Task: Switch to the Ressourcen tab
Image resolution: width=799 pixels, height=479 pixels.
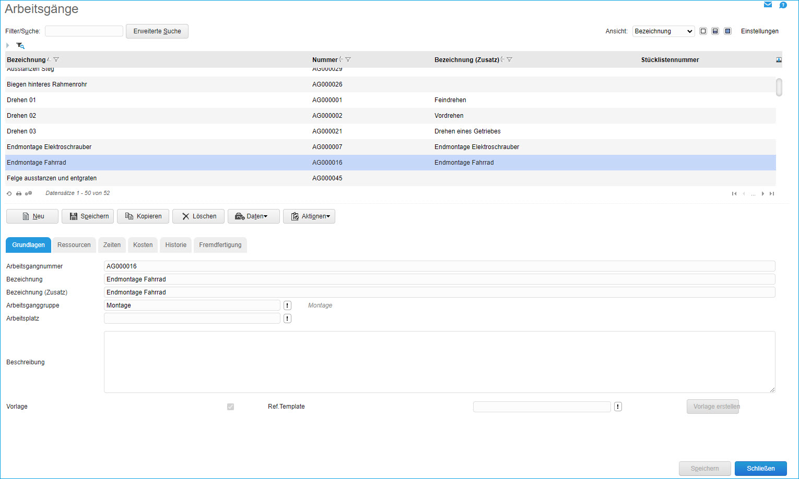Action: (x=74, y=245)
